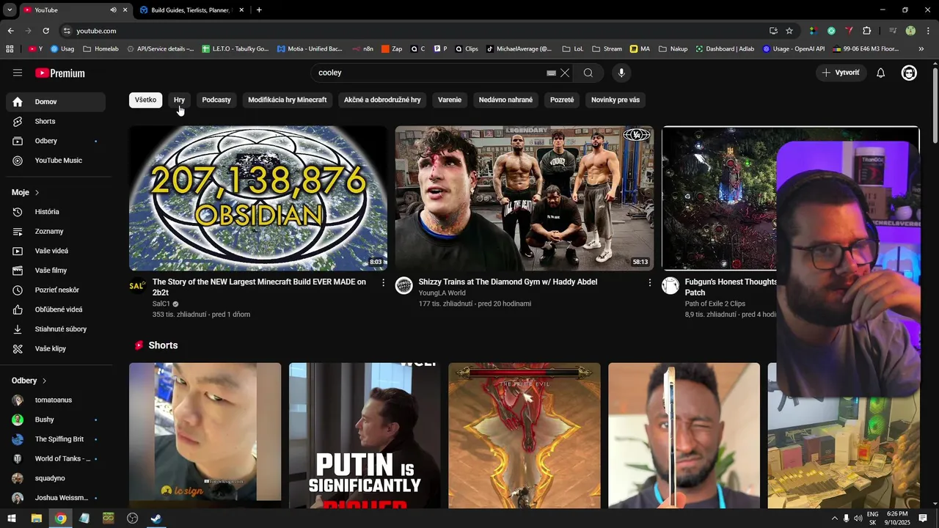Screen dimensions: 939x528
Task: Select the Všetko filter chip
Action: pos(145,100)
